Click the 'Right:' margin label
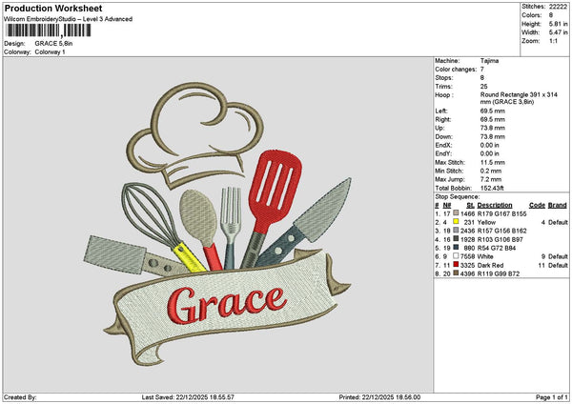The width and height of the screenshot is (572, 404). tap(443, 120)
